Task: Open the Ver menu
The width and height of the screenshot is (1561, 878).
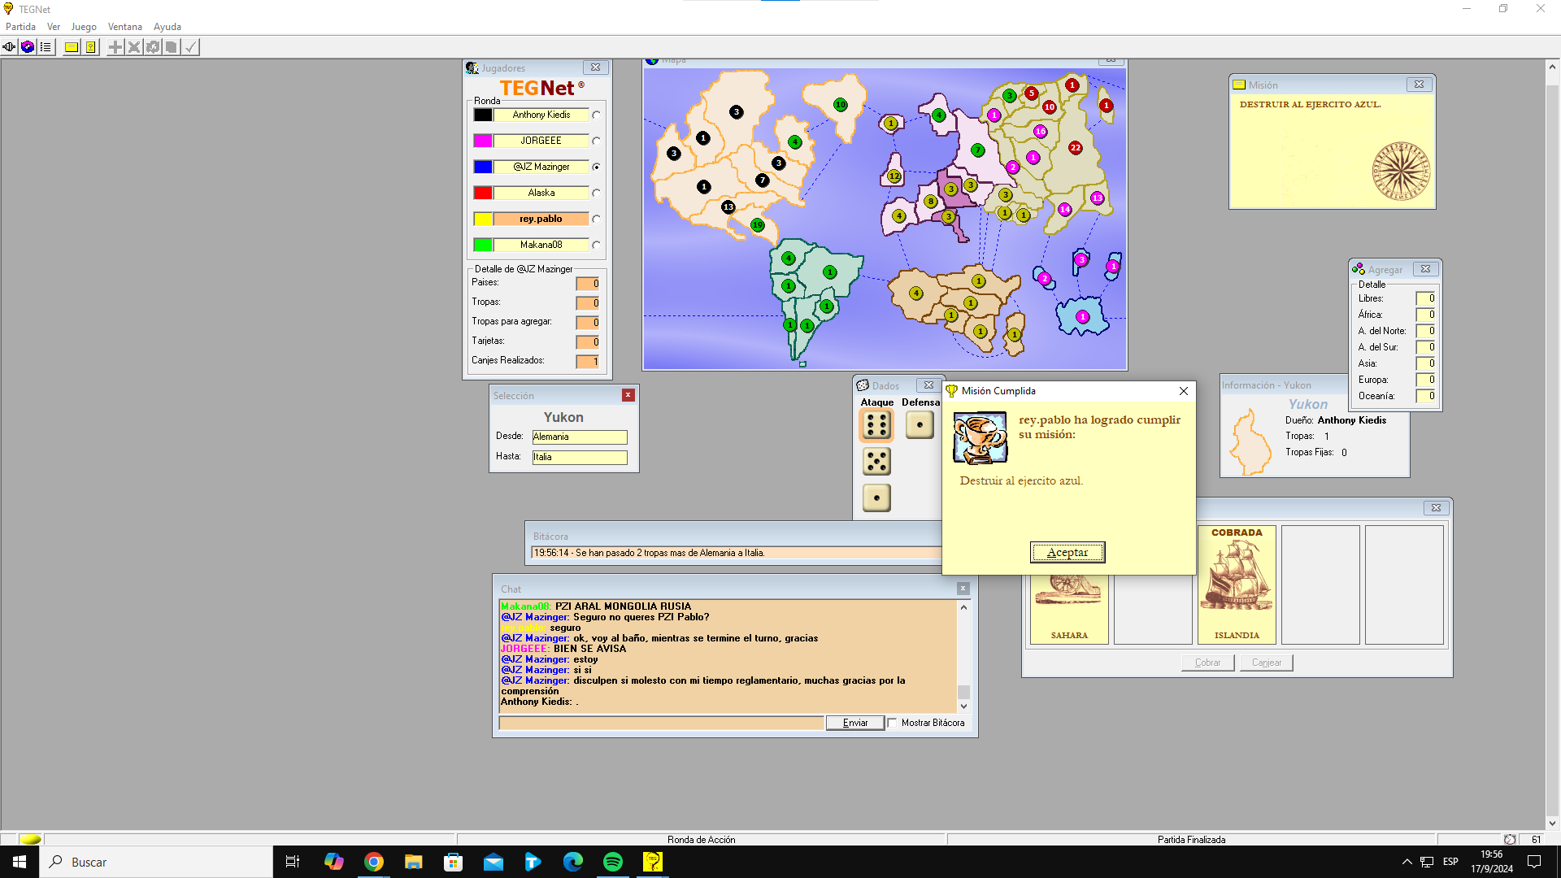Action: coord(54,27)
